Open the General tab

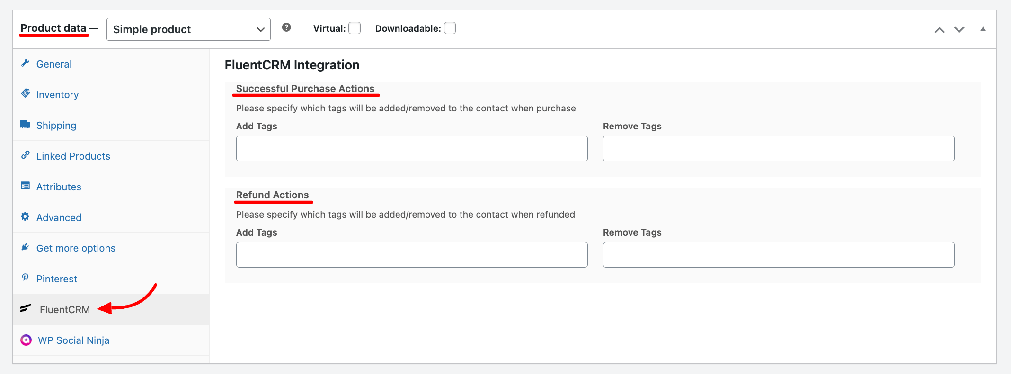pos(111,64)
